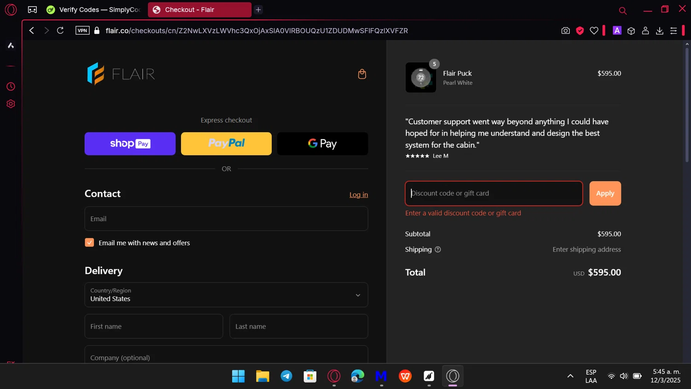The image size is (691, 389).
Task: Go back with the back arrow
Action: coord(31,30)
